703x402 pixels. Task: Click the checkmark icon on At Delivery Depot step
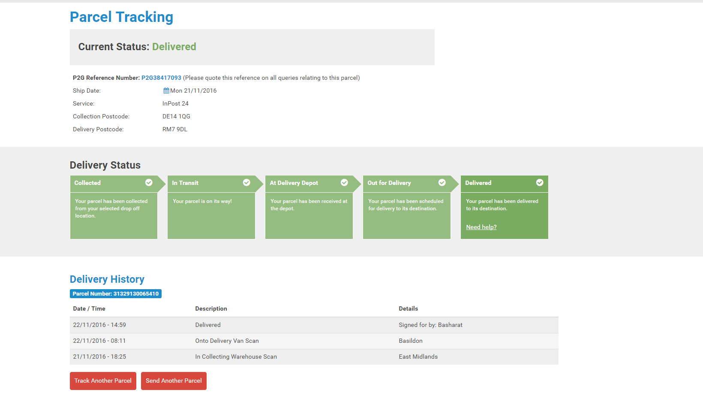(x=344, y=182)
